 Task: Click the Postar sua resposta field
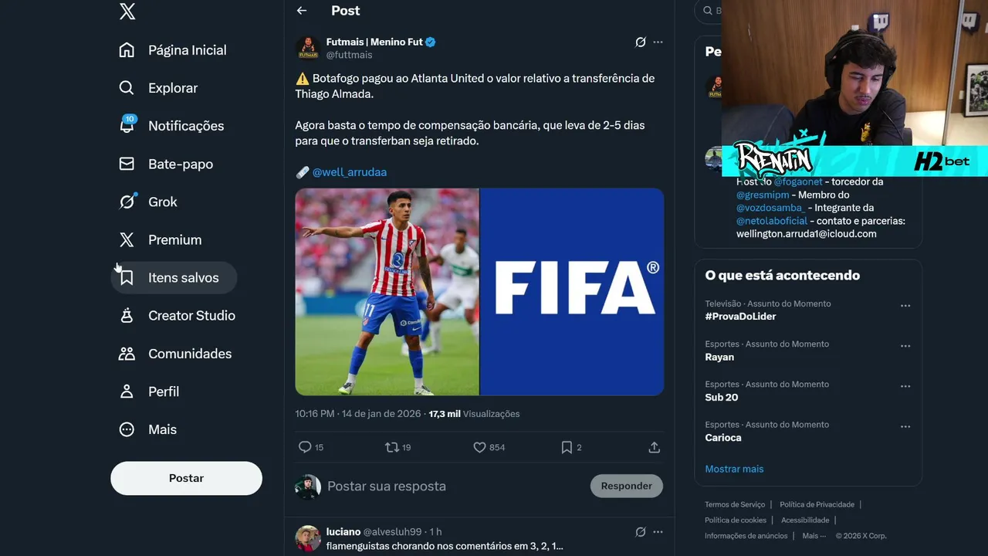tap(455, 486)
